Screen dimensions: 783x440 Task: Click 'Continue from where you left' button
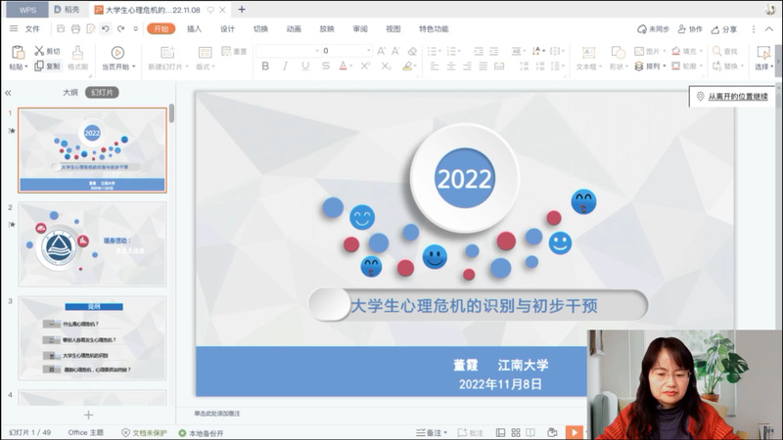point(730,96)
